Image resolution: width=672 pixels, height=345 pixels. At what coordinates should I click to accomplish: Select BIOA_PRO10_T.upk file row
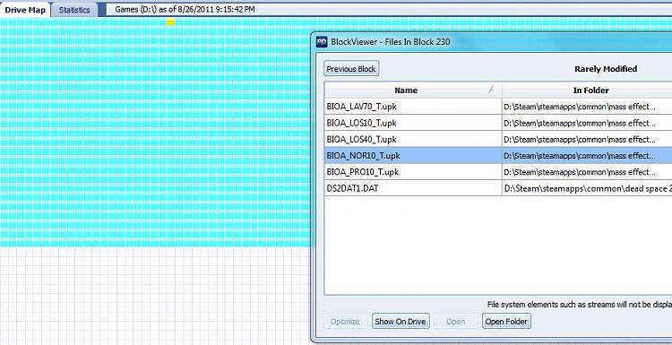498,172
